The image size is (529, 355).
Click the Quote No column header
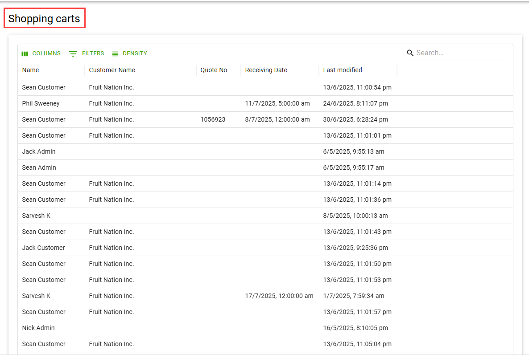click(x=214, y=70)
